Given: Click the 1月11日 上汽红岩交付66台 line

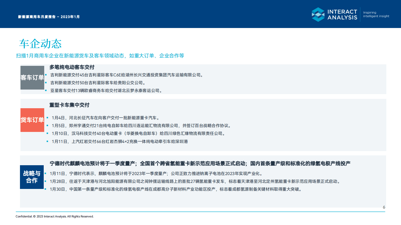Looking at the screenshot, I should 120,142.
